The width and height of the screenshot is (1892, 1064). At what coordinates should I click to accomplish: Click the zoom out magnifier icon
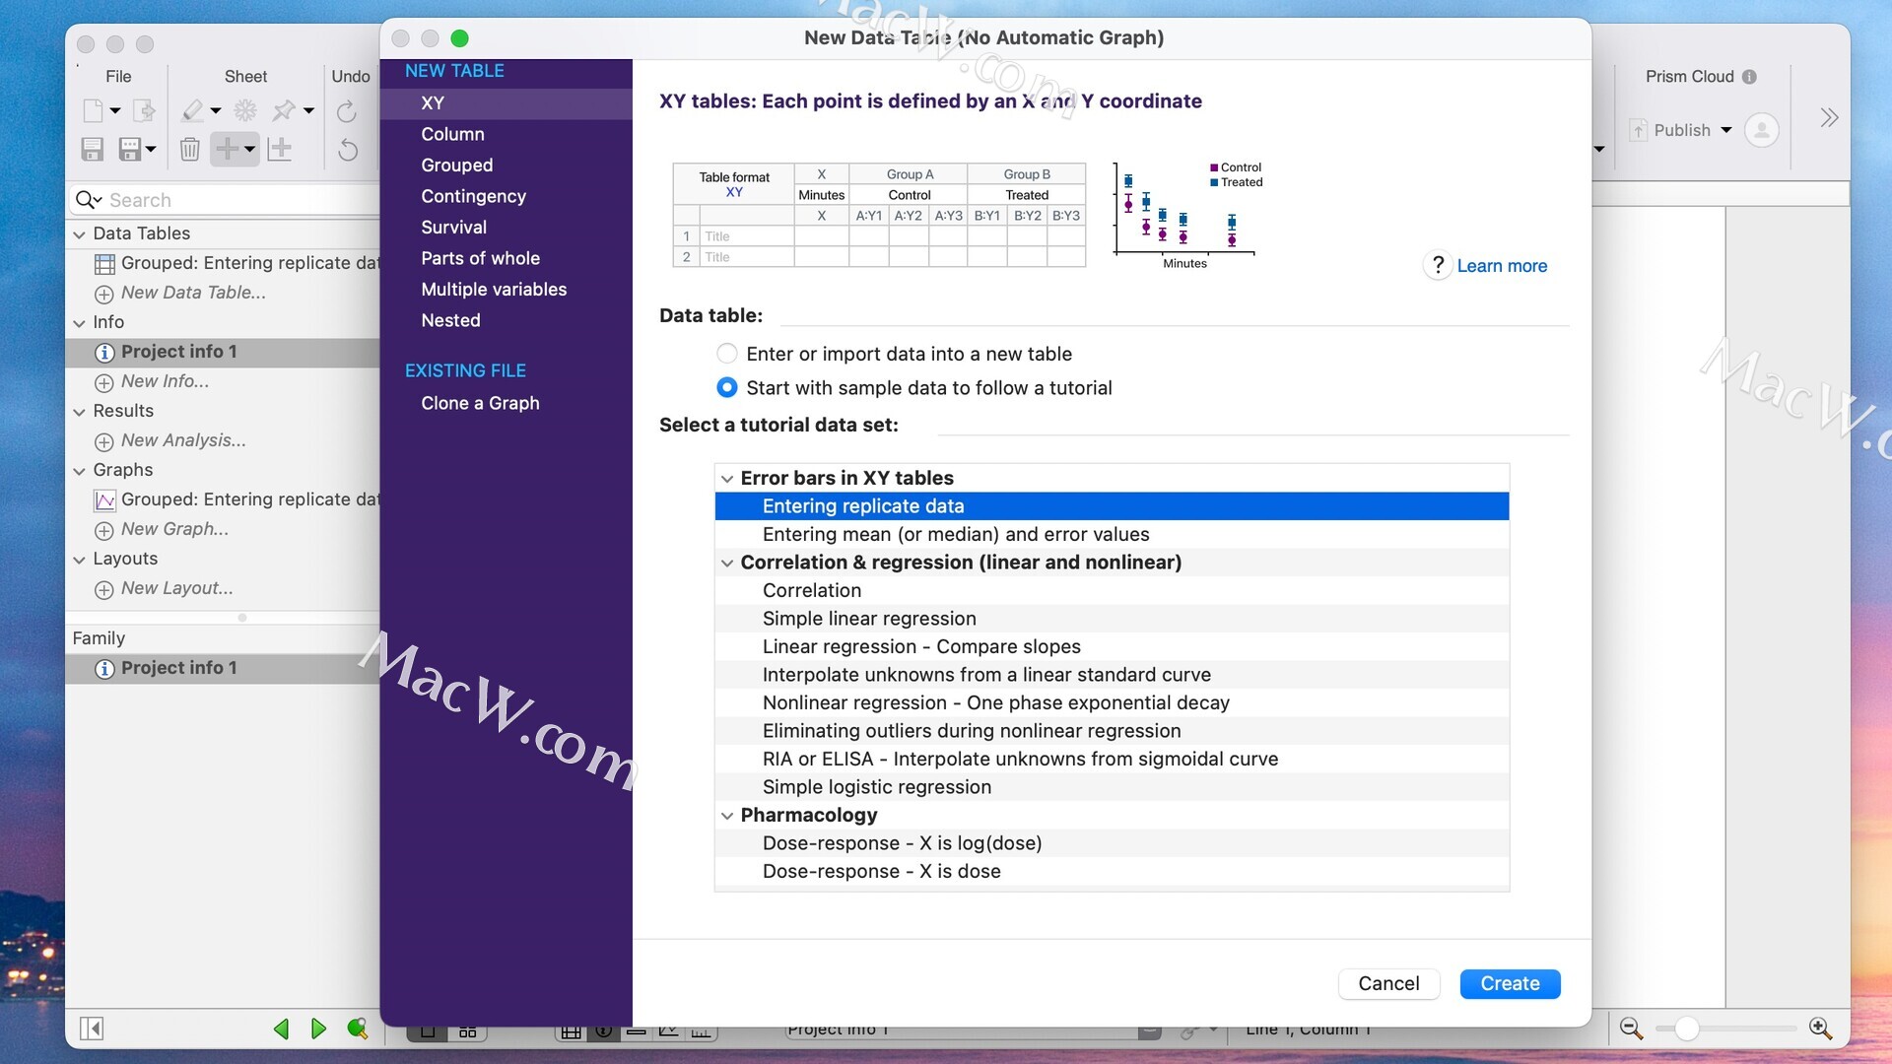point(1631,1029)
